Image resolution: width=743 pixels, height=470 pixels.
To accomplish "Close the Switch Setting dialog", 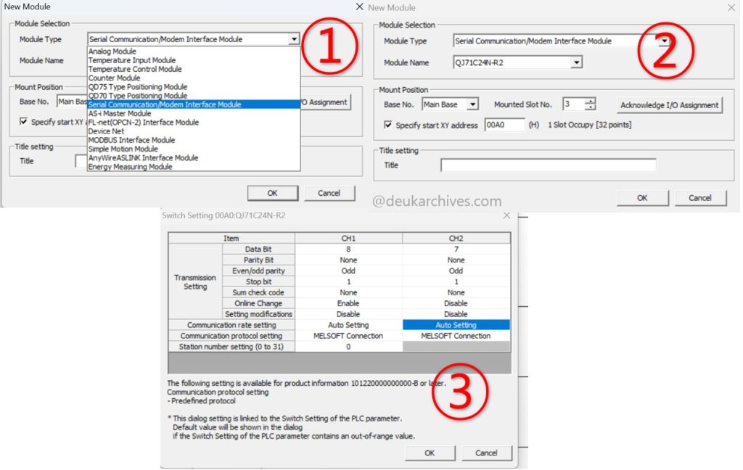I will 506,215.
